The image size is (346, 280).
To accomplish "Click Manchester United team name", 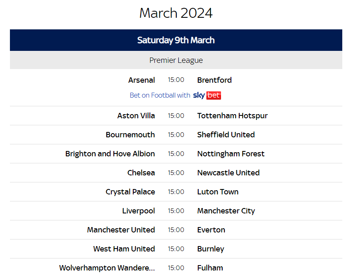I will (x=121, y=230).
